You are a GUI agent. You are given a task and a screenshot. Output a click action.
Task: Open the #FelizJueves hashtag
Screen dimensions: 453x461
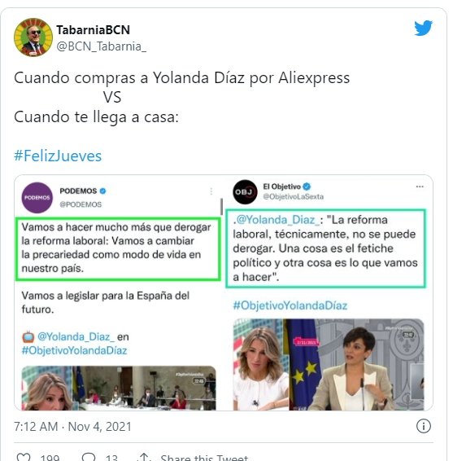tap(58, 156)
